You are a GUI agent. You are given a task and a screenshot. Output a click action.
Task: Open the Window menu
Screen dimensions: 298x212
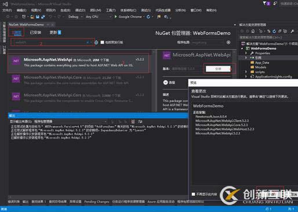coord(196,10)
